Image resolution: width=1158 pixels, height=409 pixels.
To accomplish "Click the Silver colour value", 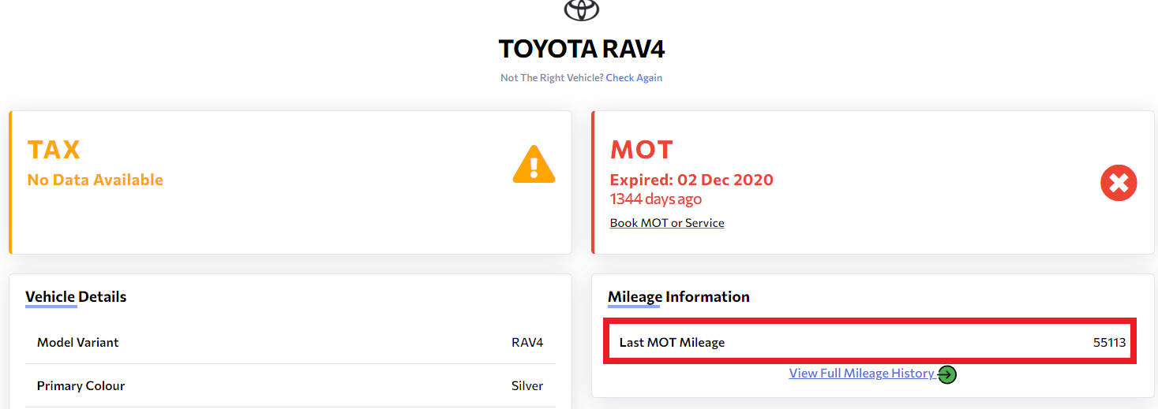I will tap(527, 386).
